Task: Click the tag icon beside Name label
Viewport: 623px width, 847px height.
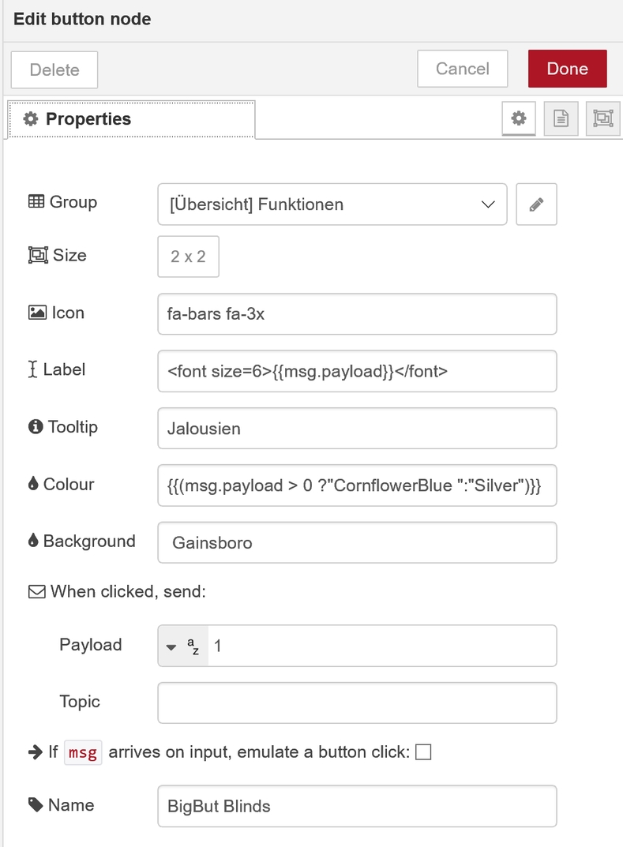Action: 36,805
